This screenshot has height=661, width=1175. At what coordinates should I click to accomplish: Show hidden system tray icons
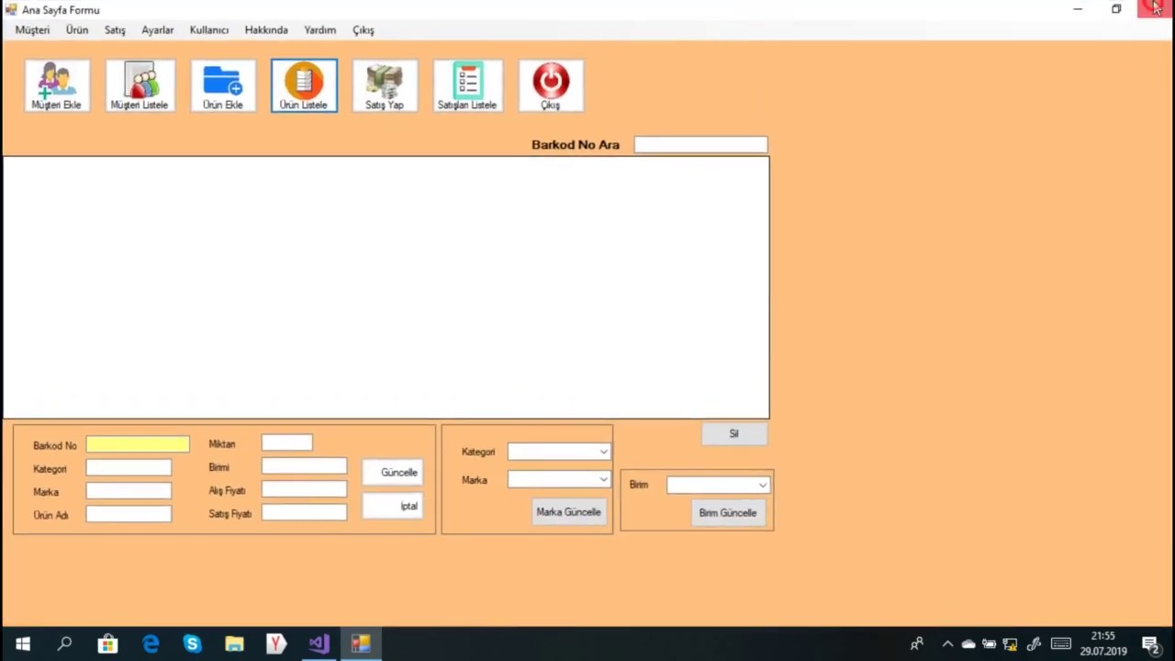pyautogui.click(x=947, y=644)
